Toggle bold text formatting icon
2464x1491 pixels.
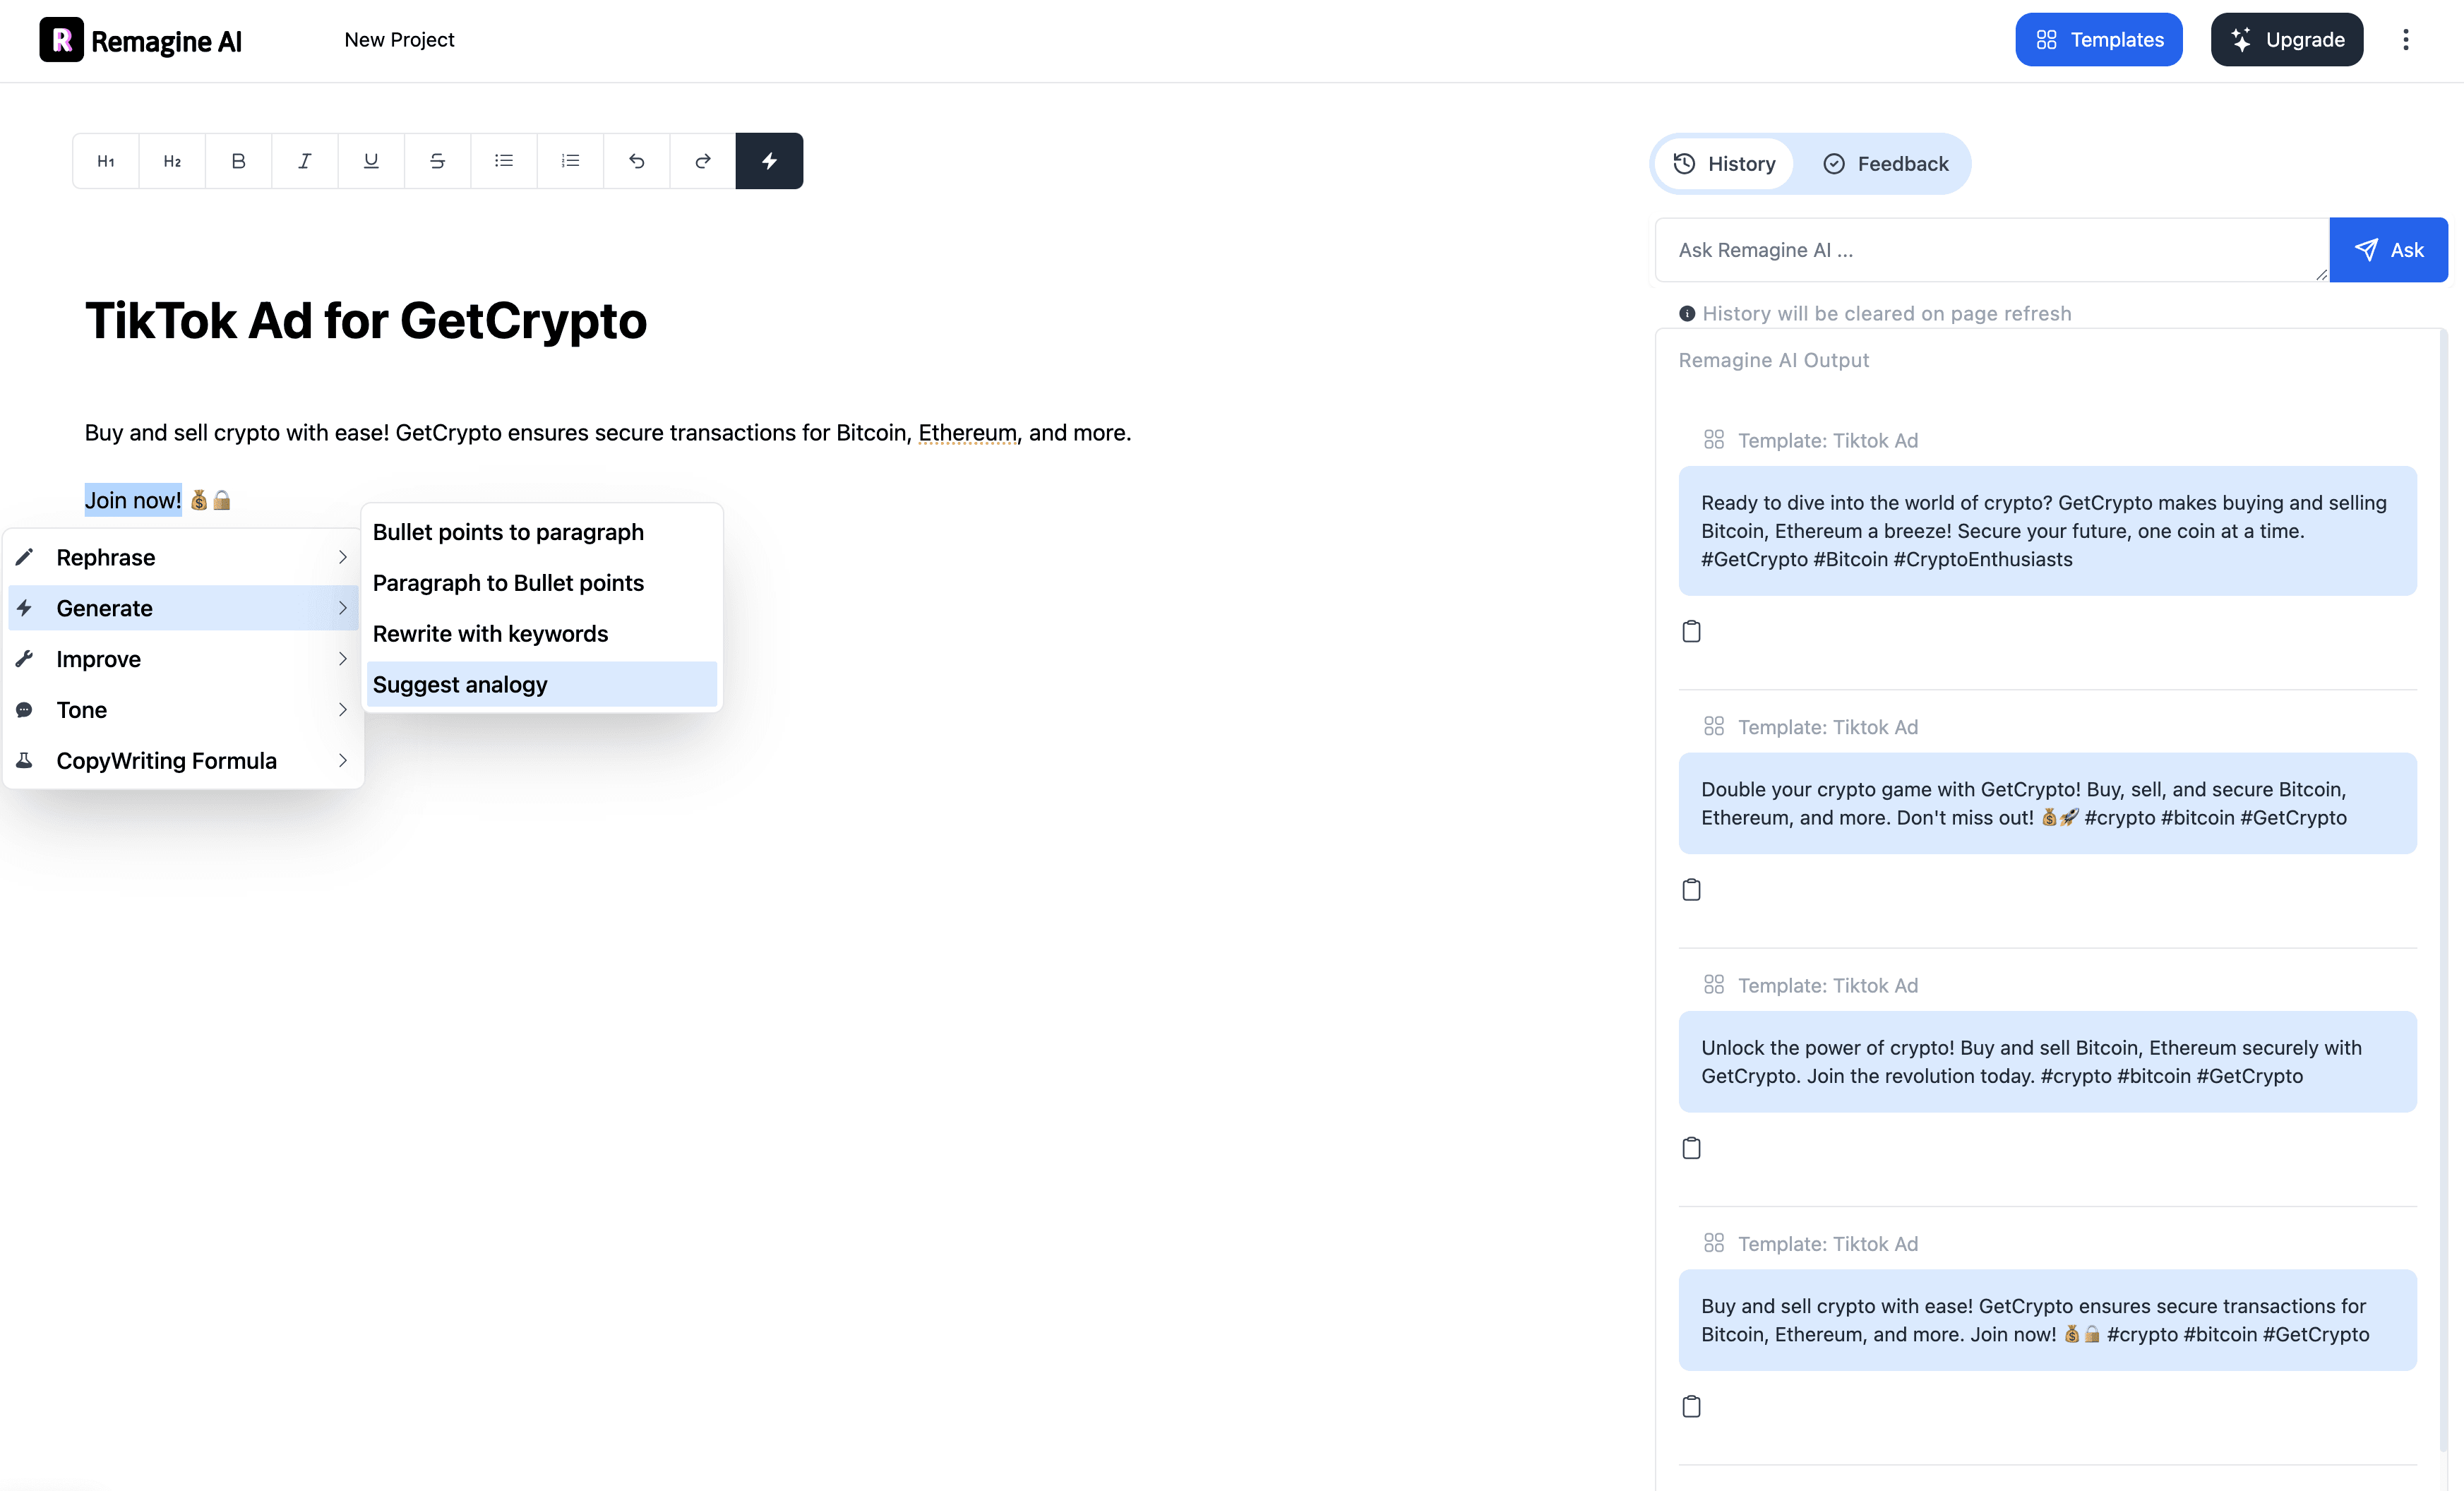tap(238, 160)
